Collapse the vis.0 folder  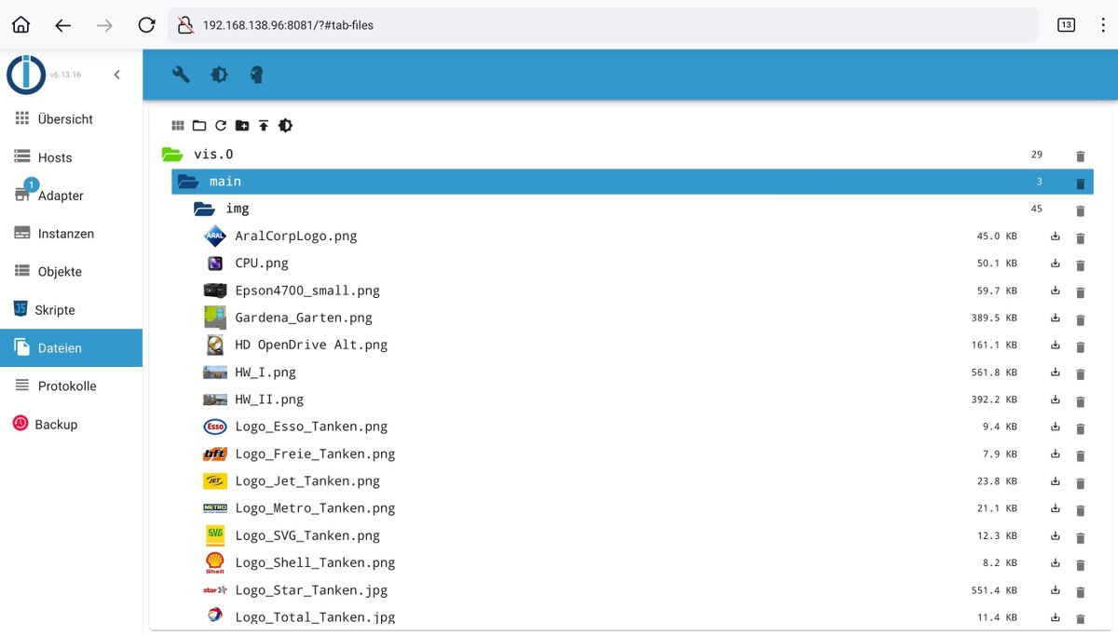tap(172, 155)
